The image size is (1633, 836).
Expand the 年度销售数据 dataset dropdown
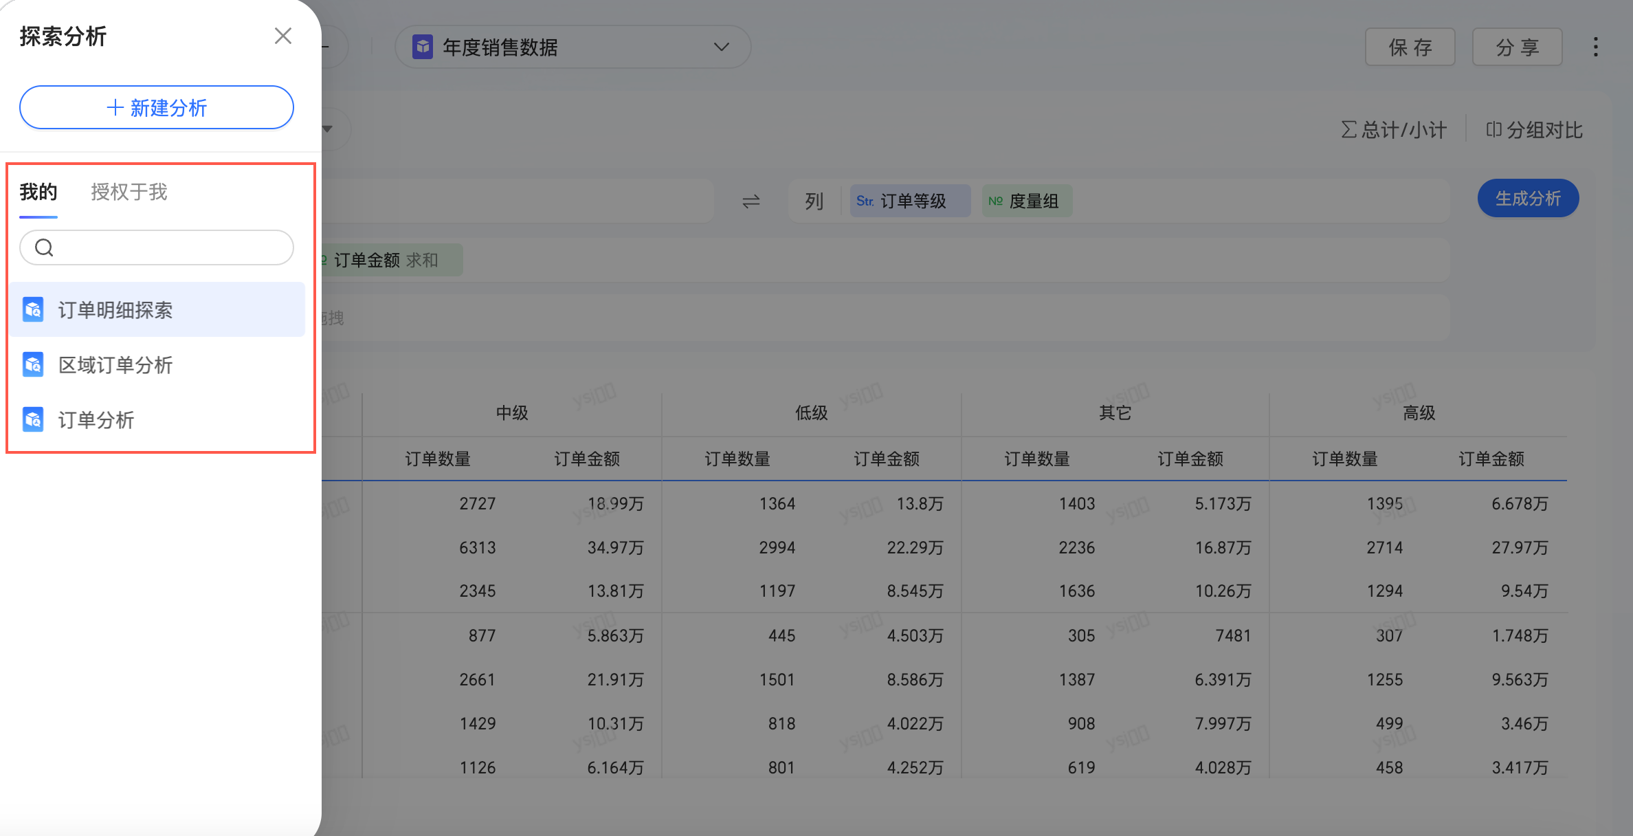(721, 47)
